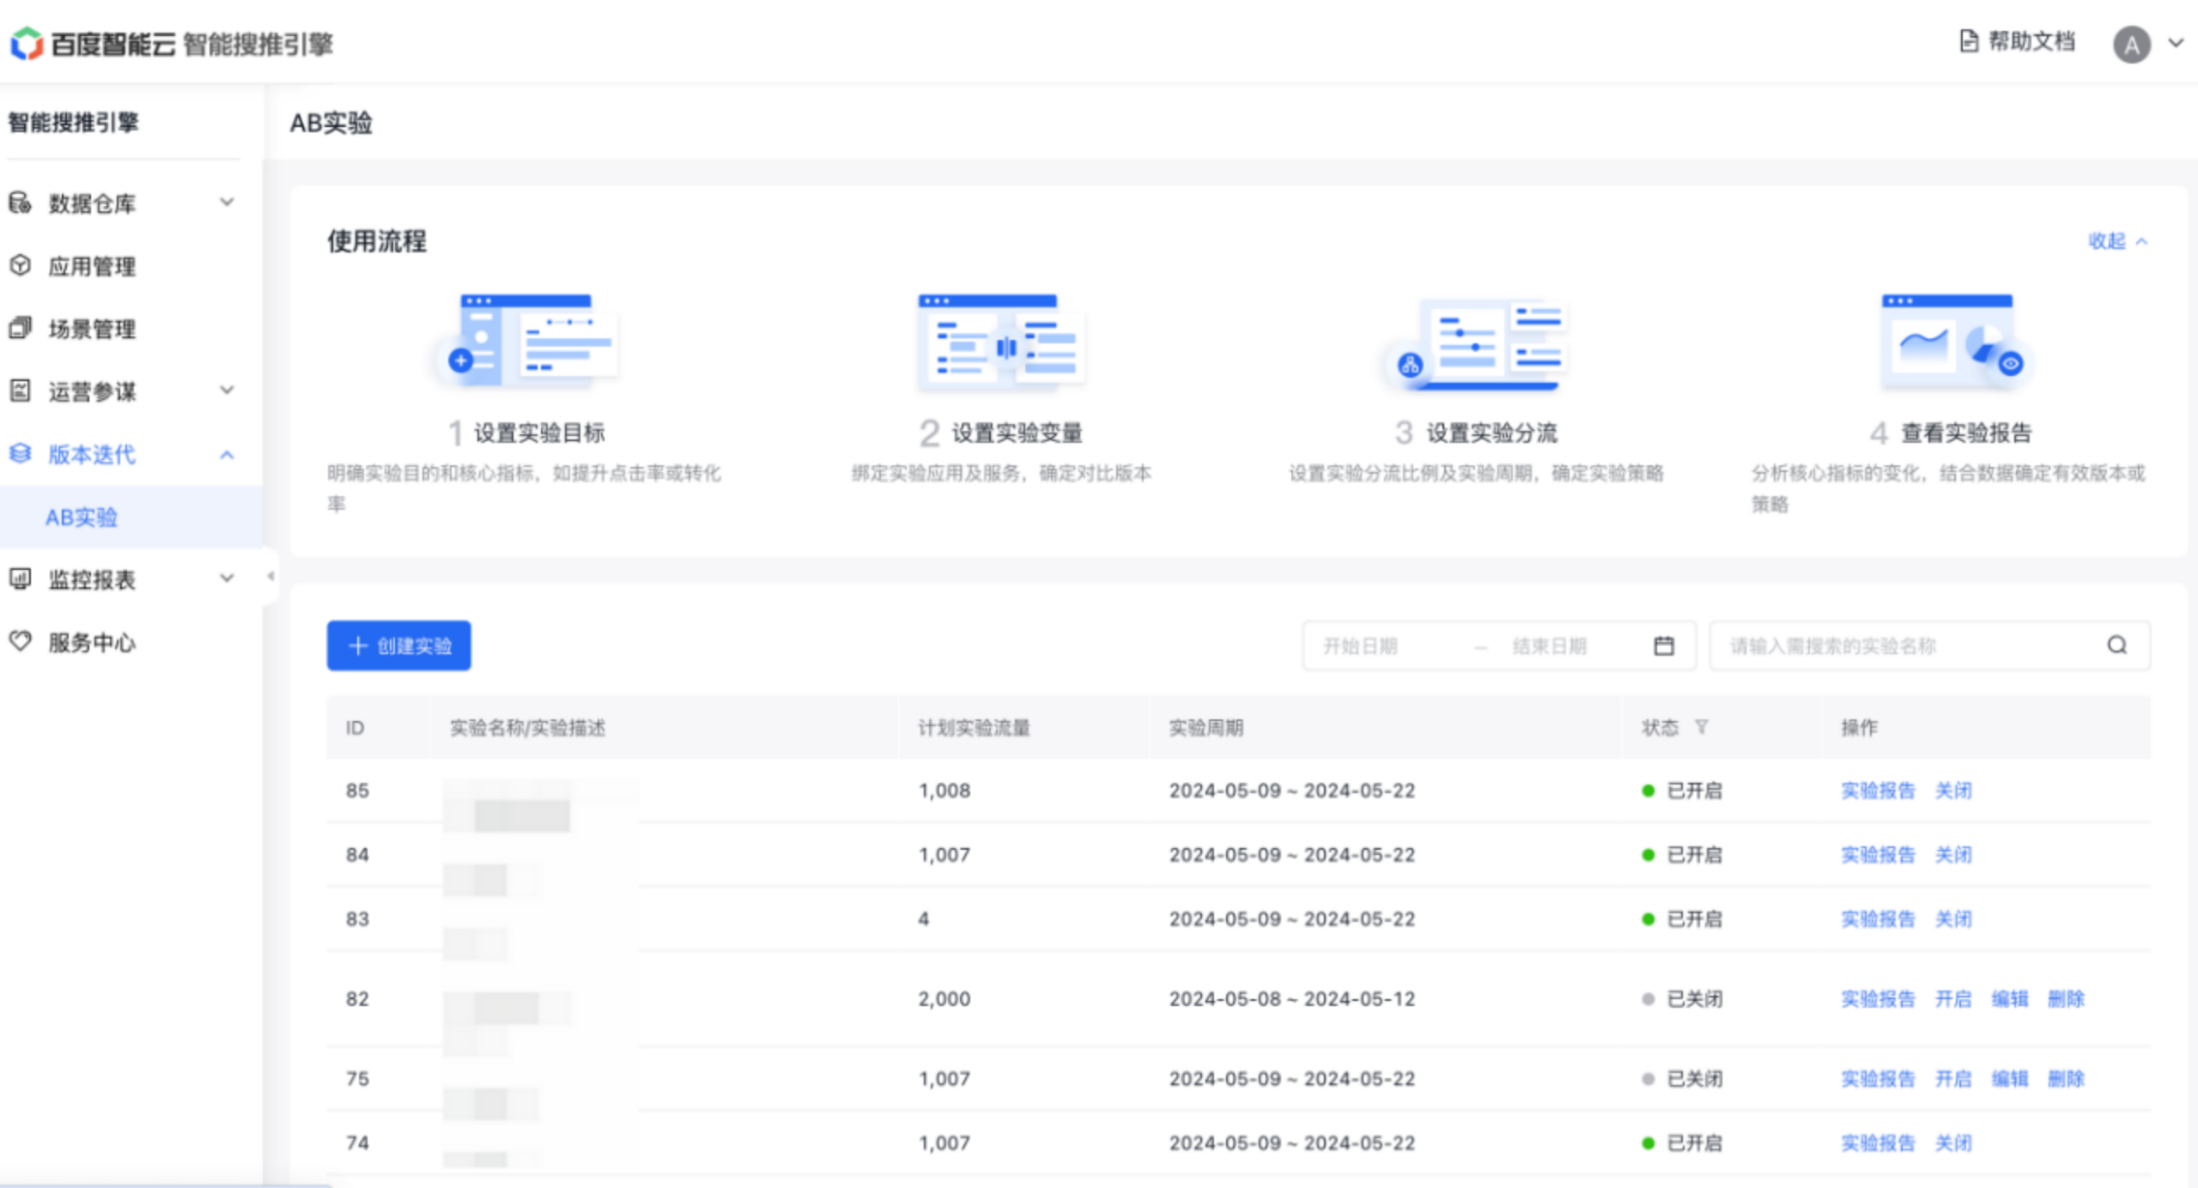The height and width of the screenshot is (1188, 2198).
Task: Click the Baidu AI Cloud logo icon
Action: 27,43
